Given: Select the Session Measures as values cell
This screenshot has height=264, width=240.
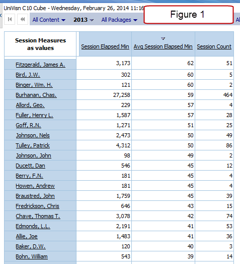Looking at the screenshot, I should click(x=40, y=44).
